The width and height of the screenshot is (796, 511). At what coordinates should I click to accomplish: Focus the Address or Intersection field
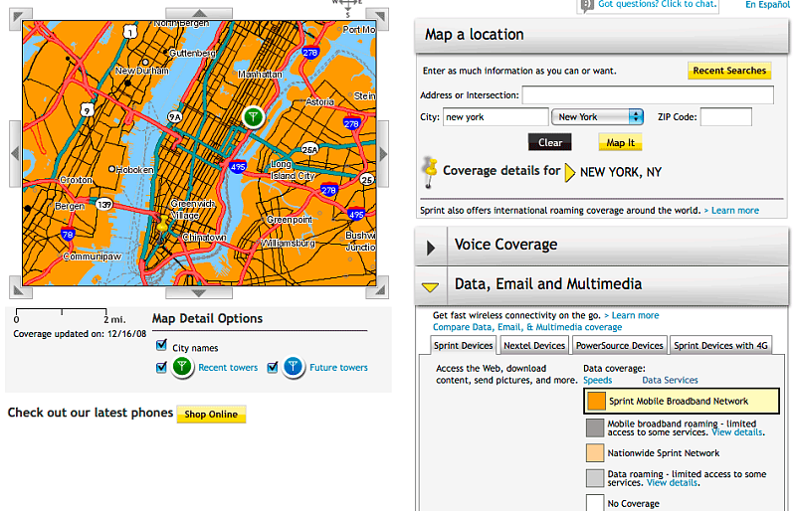tap(649, 94)
